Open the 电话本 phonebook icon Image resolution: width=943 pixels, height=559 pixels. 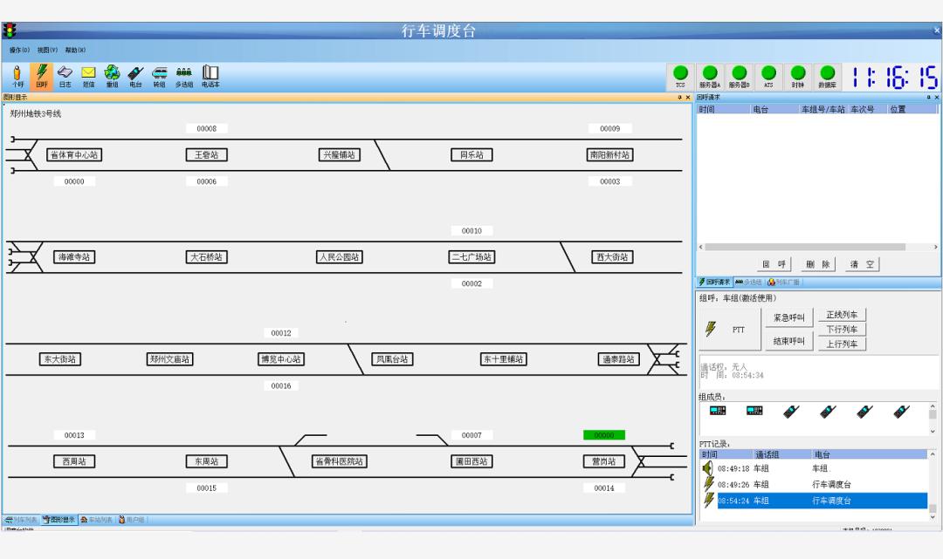pyautogui.click(x=210, y=76)
